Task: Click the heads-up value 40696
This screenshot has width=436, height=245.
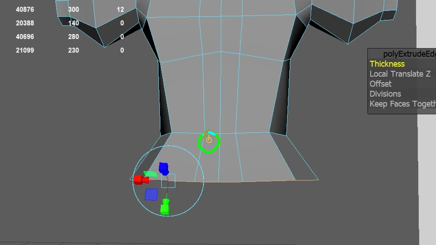Action: (25, 37)
